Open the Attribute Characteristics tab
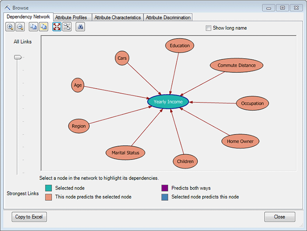 tap(117, 18)
